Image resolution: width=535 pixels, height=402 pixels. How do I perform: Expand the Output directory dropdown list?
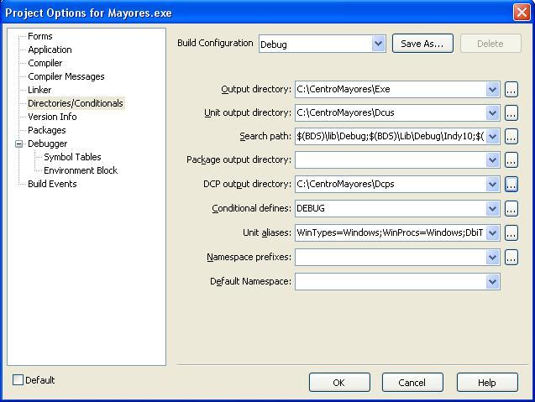(x=492, y=89)
